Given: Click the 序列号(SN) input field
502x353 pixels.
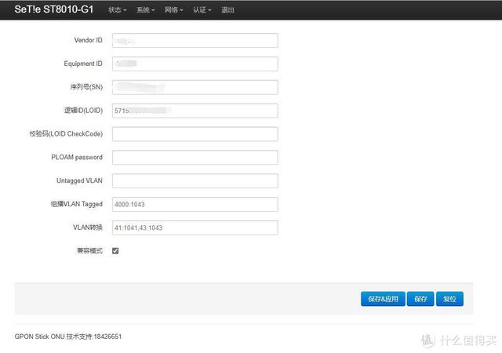Looking at the screenshot, I should (195, 87).
